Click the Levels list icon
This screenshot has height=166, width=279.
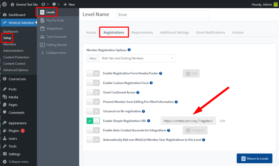point(42,12)
